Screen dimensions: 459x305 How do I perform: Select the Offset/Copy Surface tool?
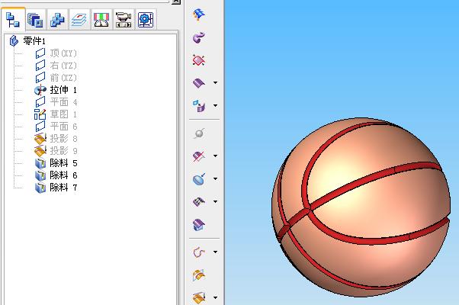[199, 106]
